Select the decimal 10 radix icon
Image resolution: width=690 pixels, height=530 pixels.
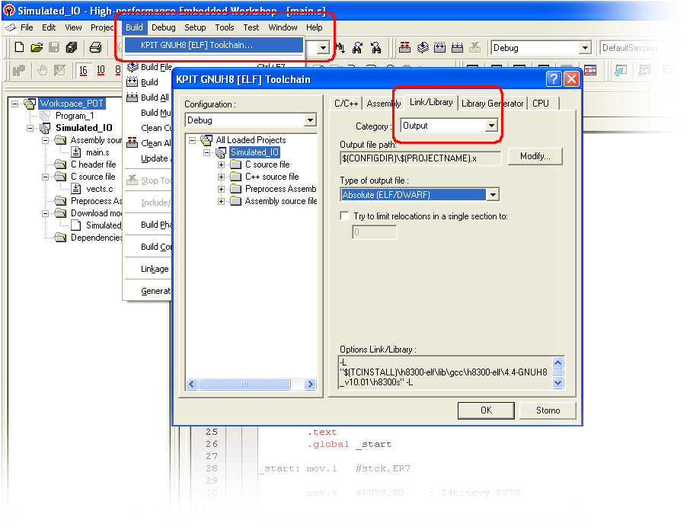pos(101,70)
